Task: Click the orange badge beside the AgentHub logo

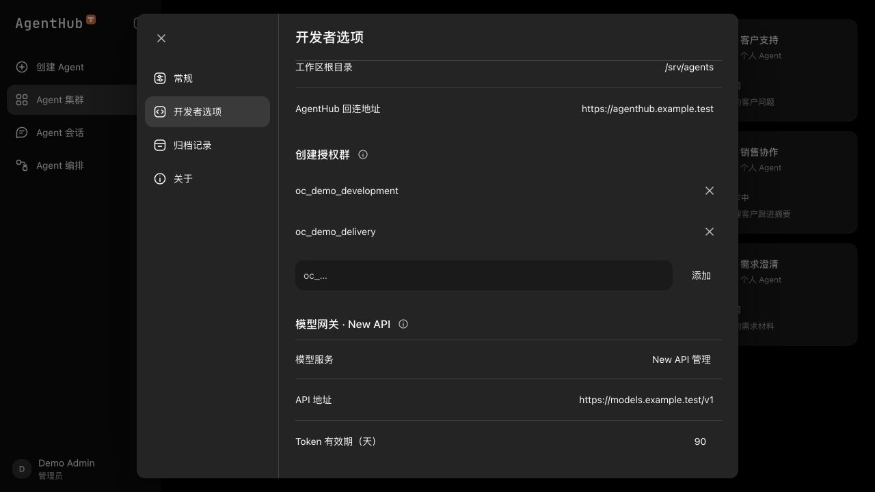Action: click(91, 20)
